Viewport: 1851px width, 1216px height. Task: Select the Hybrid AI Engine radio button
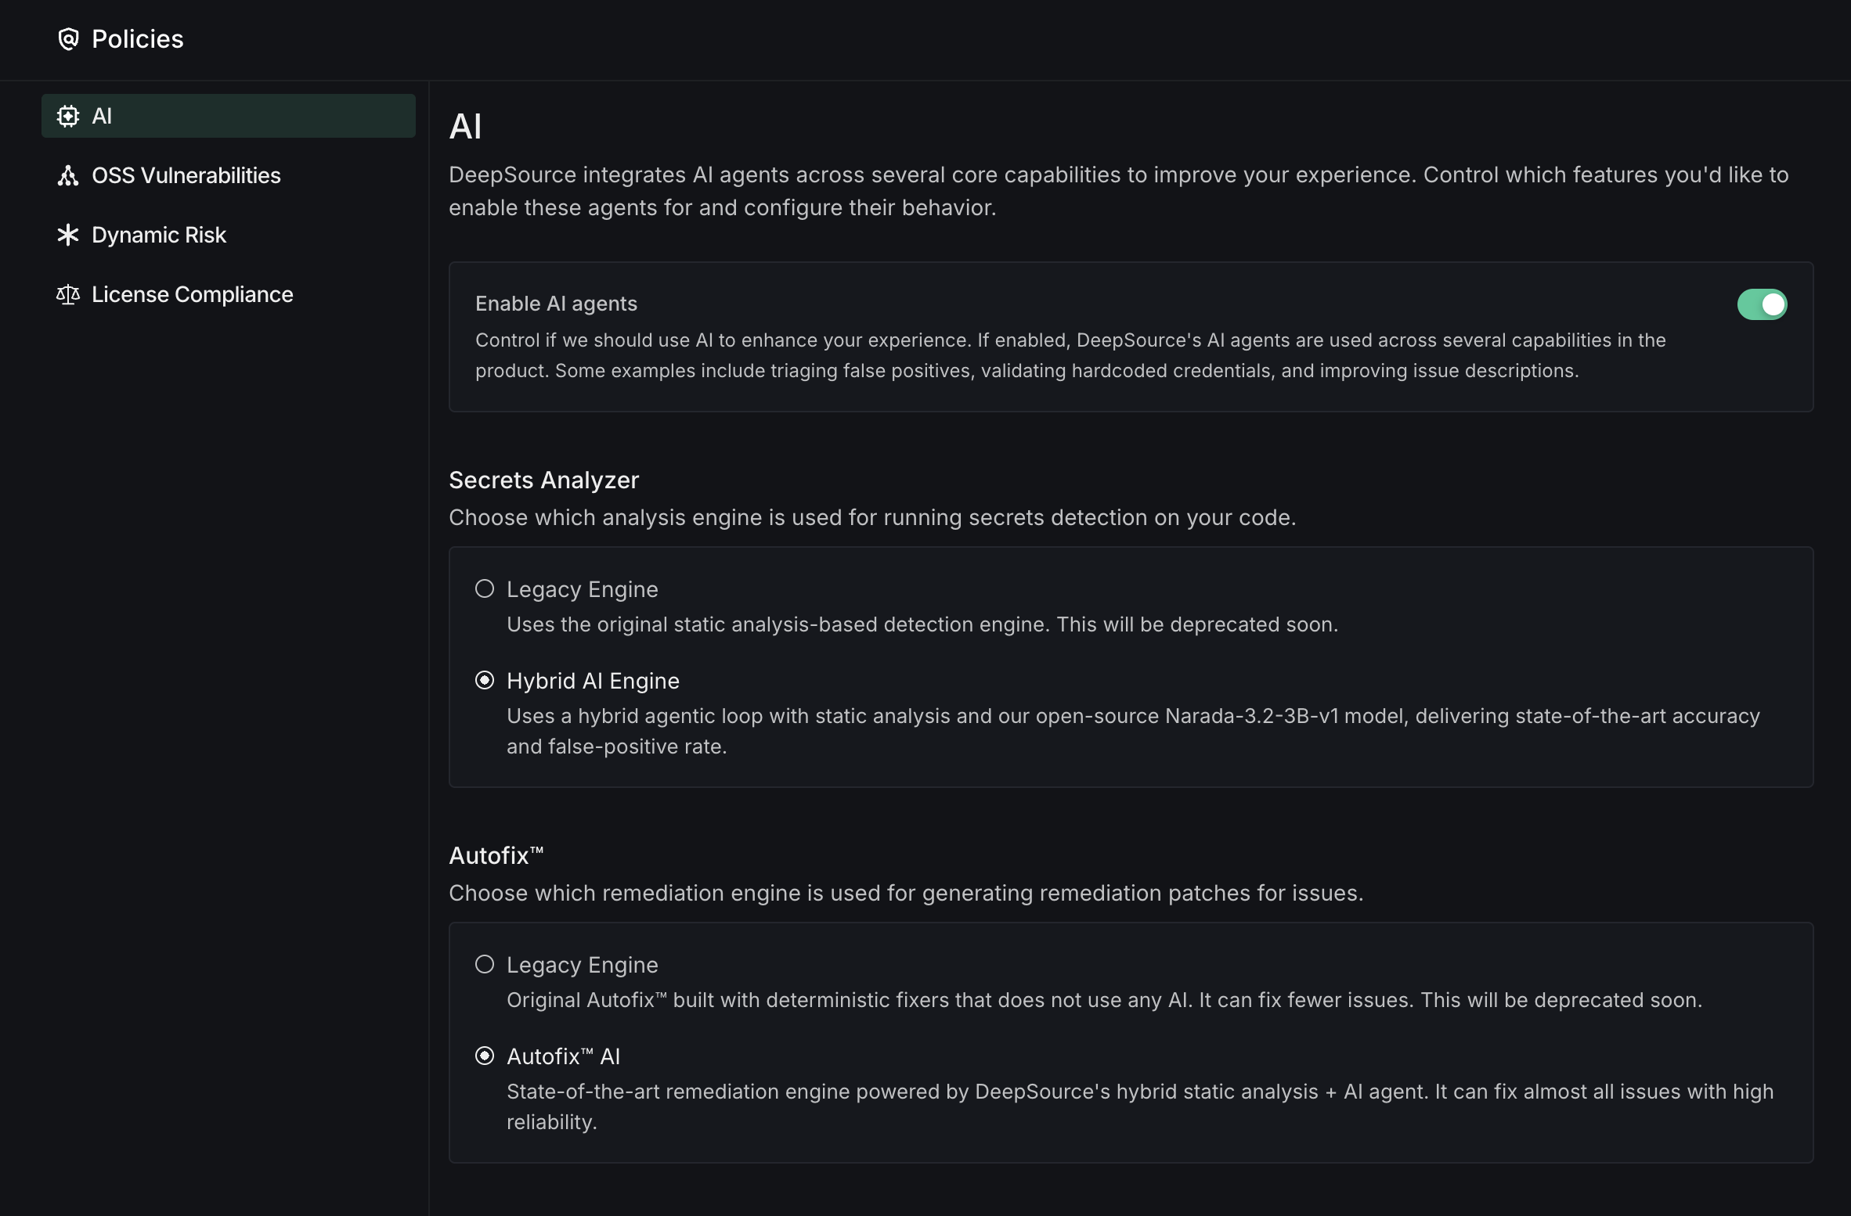pos(485,680)
